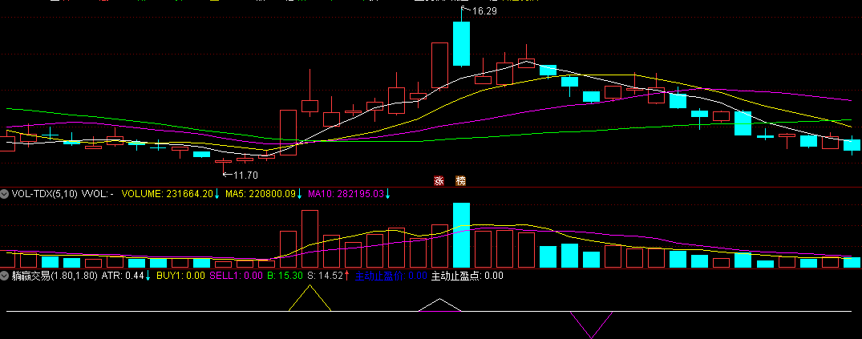Click the ATR: 0.44 reading

pyautogui.click(x=123, y=275)
